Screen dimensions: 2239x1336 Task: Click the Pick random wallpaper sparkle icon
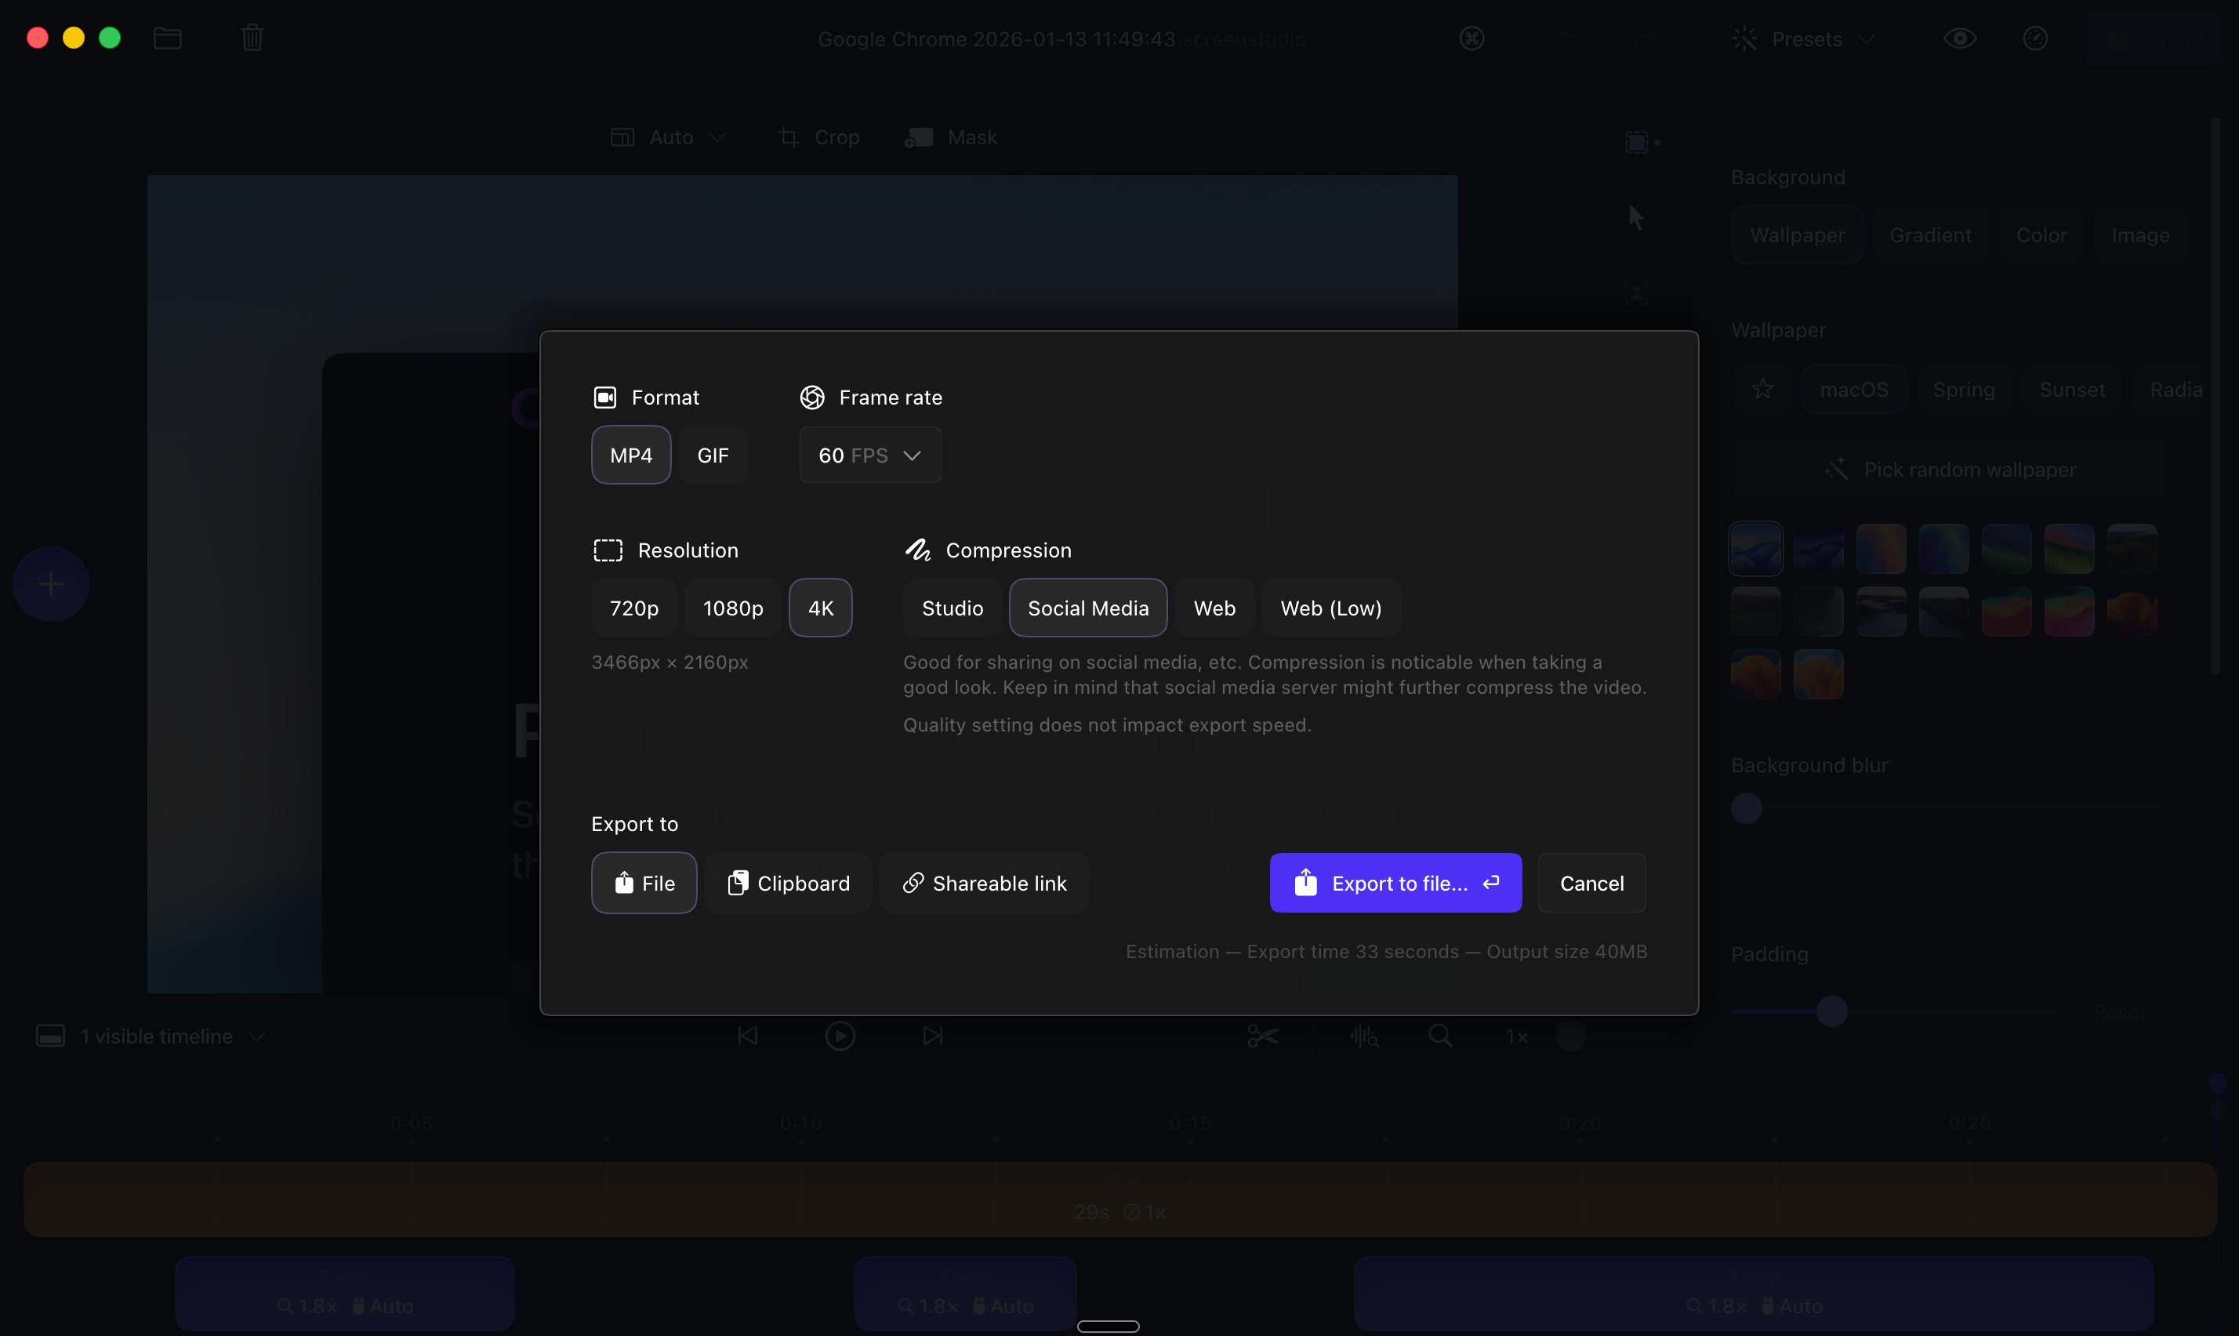(x=1836, y=468)
